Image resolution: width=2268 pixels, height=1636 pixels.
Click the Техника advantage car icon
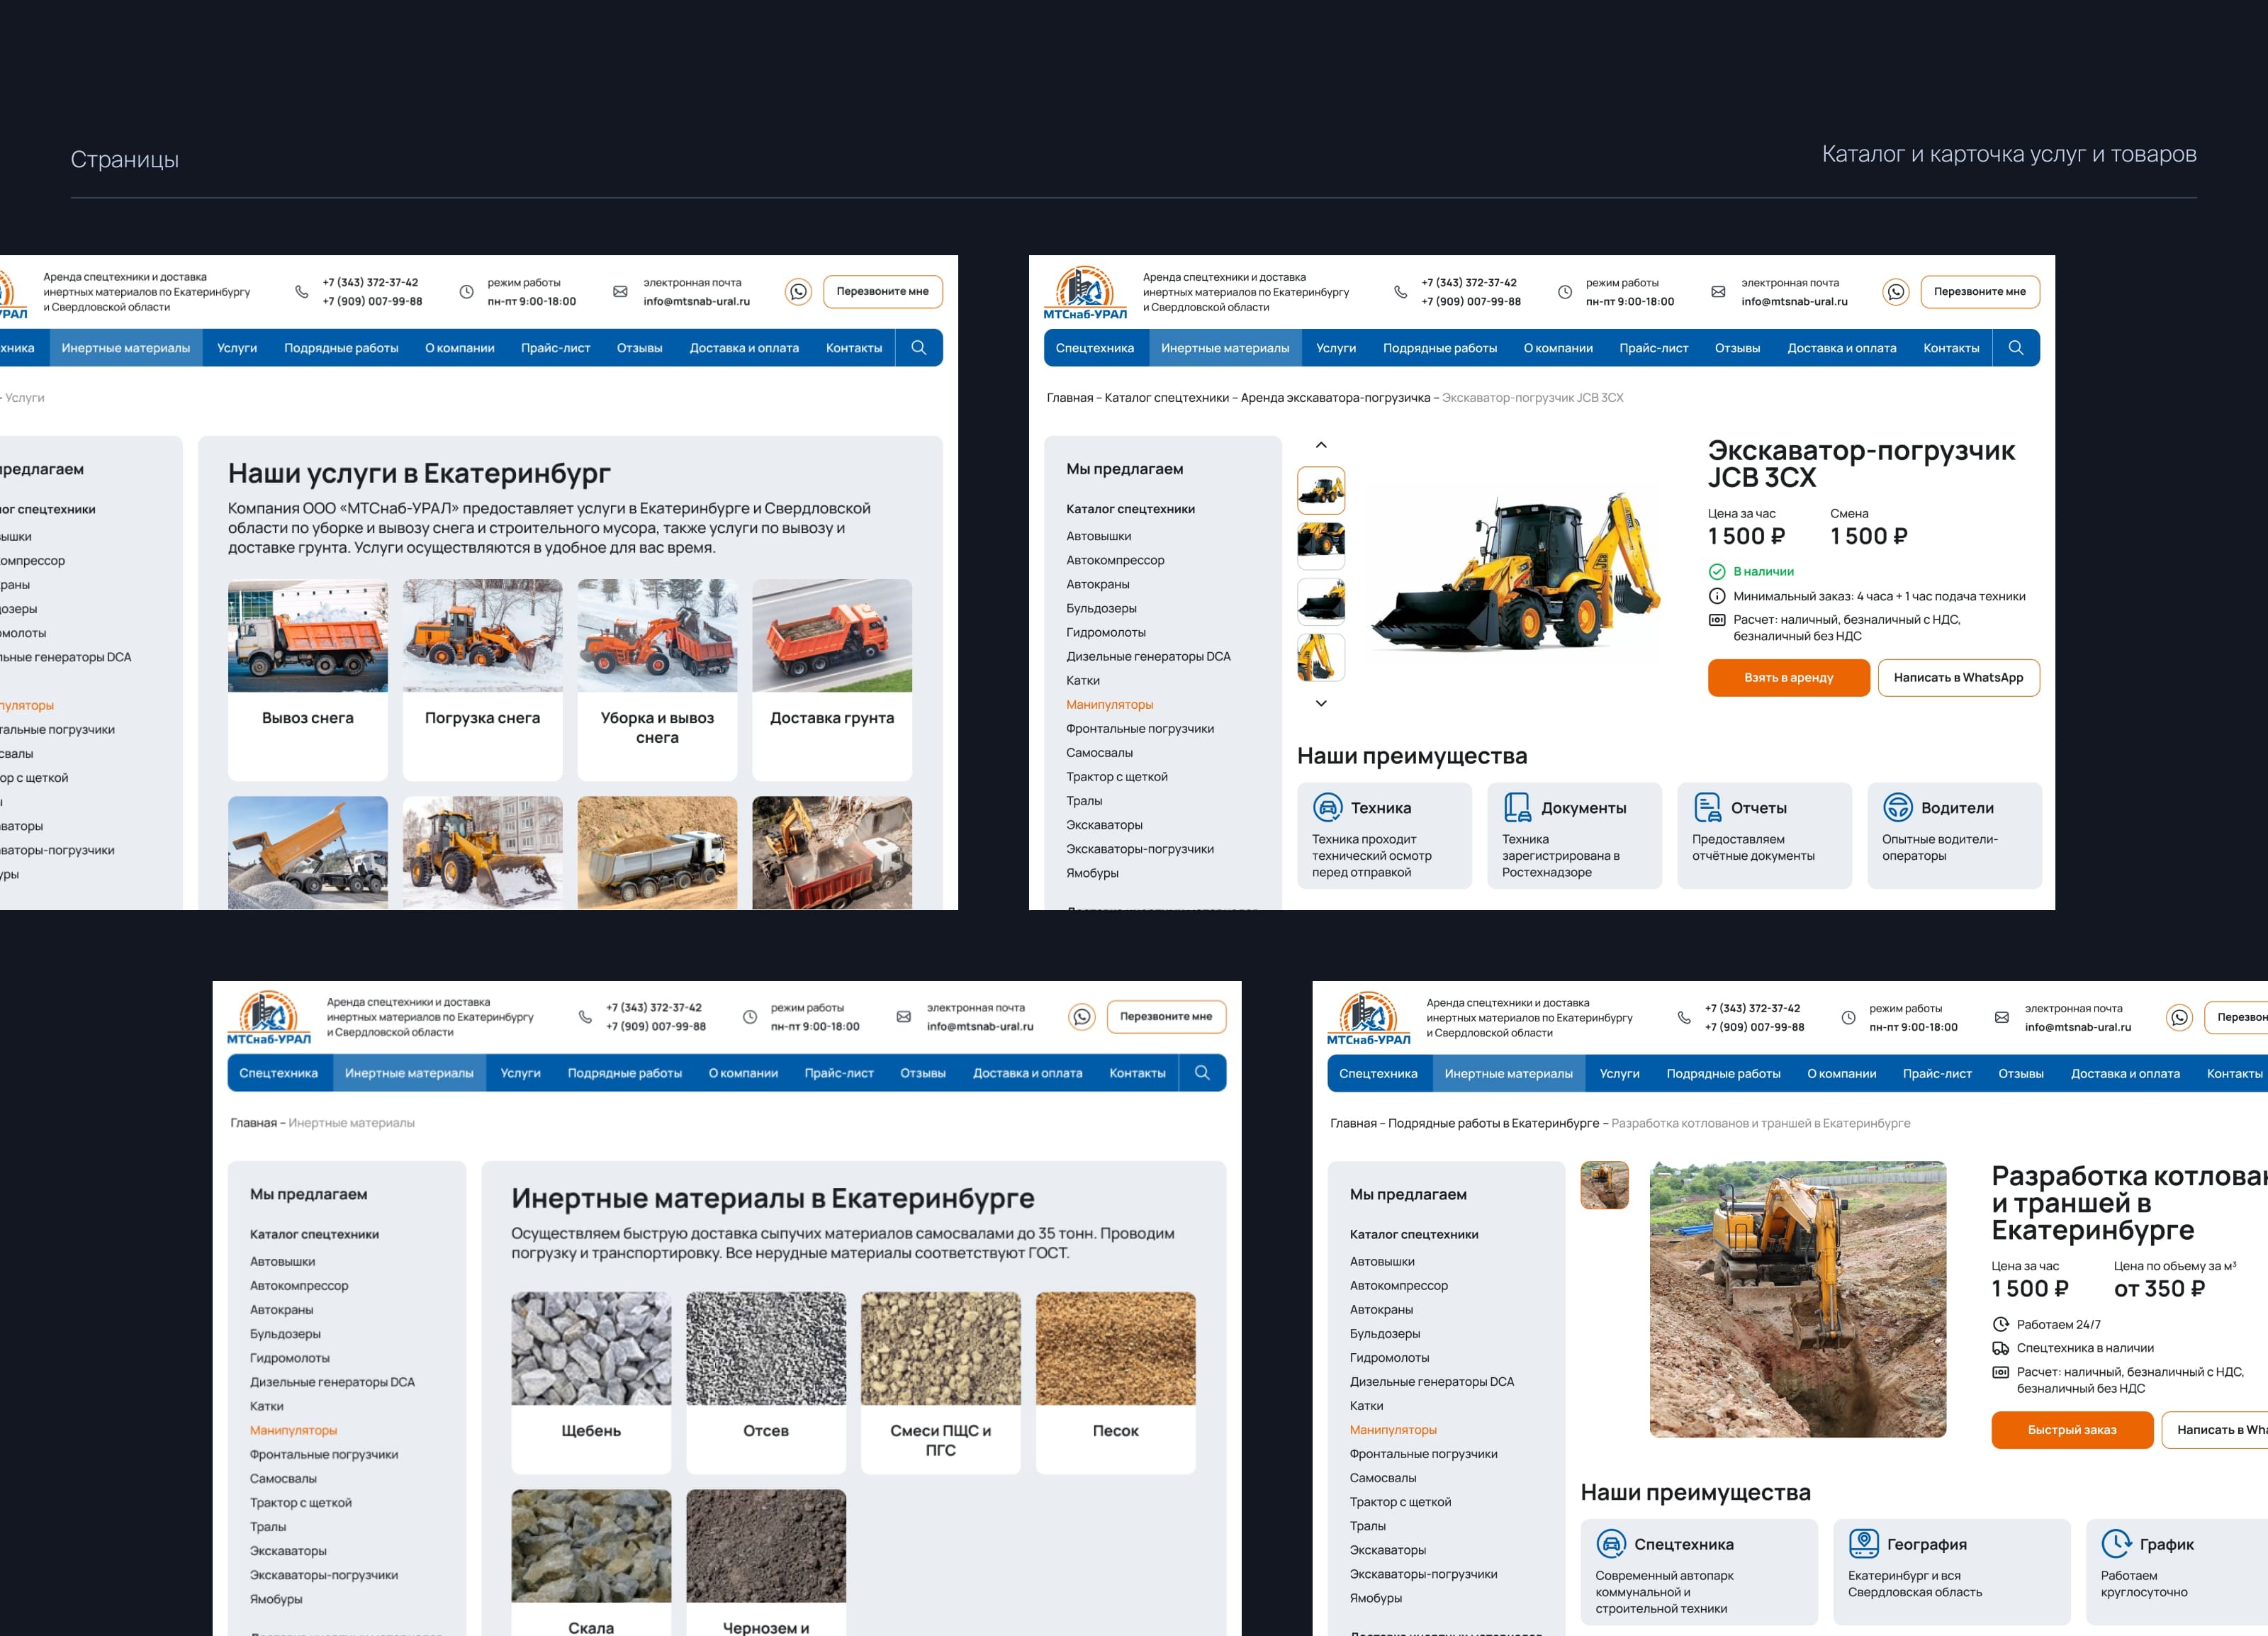(x=1327, y=807)
